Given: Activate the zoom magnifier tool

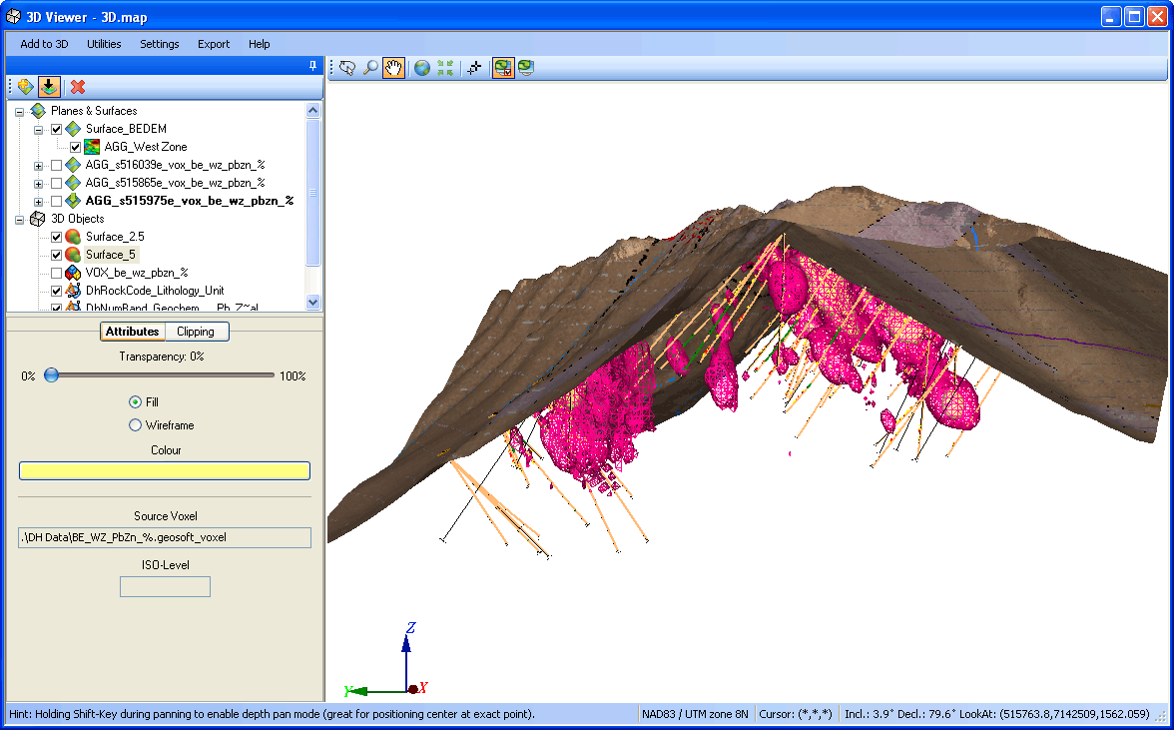Looking at the screenshot, I should click(370, 68).
